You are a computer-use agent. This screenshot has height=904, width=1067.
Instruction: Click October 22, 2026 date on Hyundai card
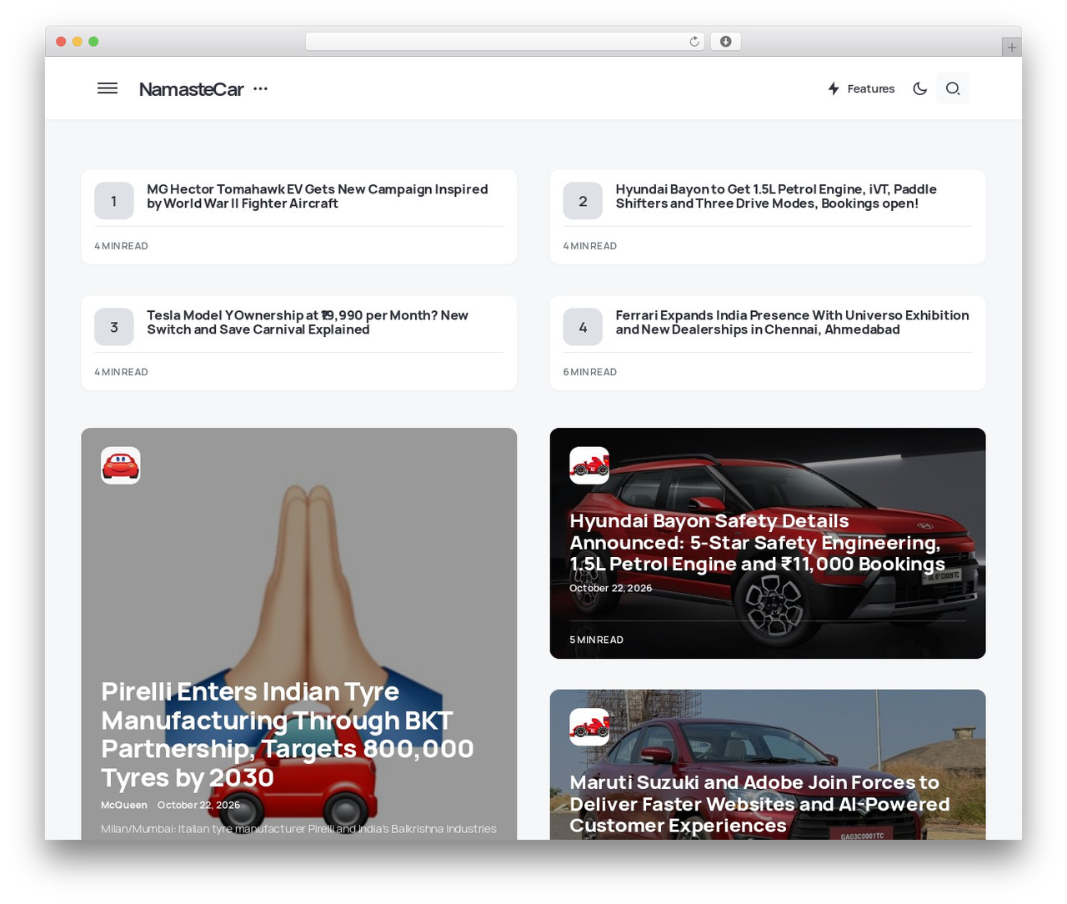click(610, 588)
